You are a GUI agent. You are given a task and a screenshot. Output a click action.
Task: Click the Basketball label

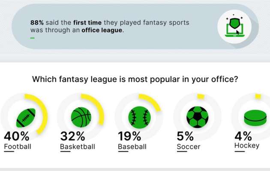coord(78,147)
